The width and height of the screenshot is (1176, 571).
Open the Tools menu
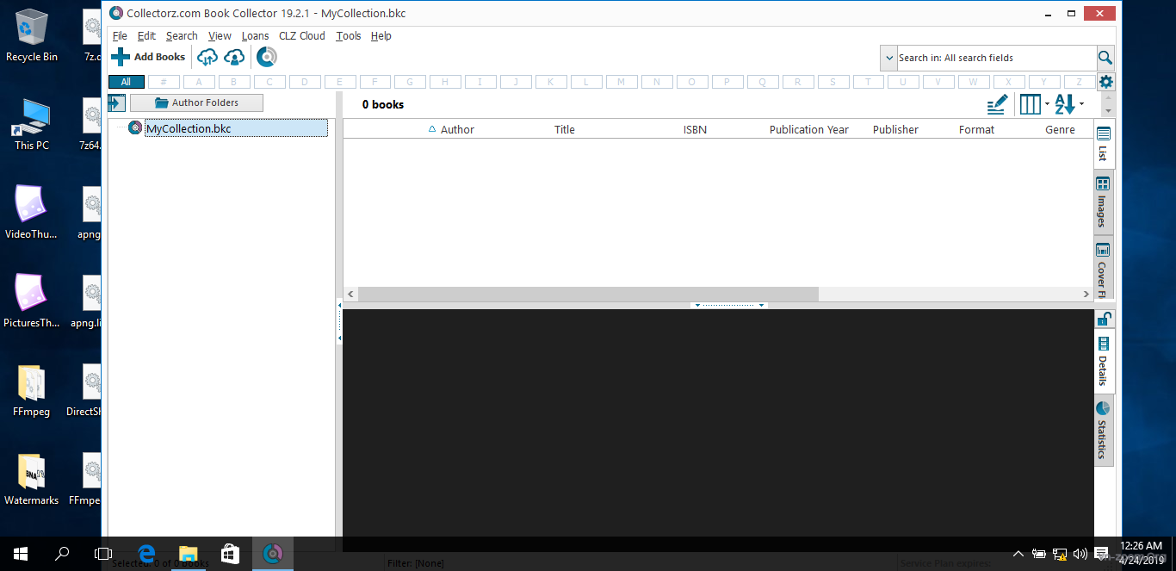click(x=348, y=36)
